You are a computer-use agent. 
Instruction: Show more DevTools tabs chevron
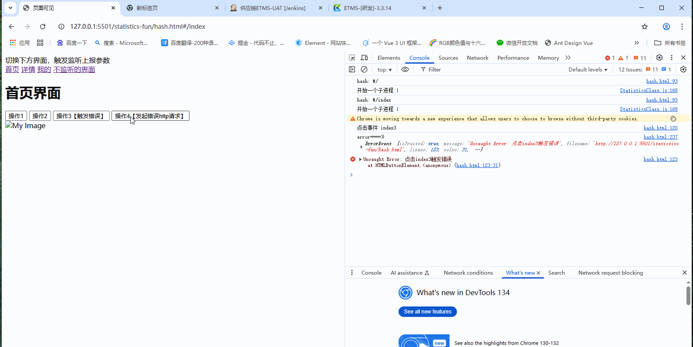point(568,58)
